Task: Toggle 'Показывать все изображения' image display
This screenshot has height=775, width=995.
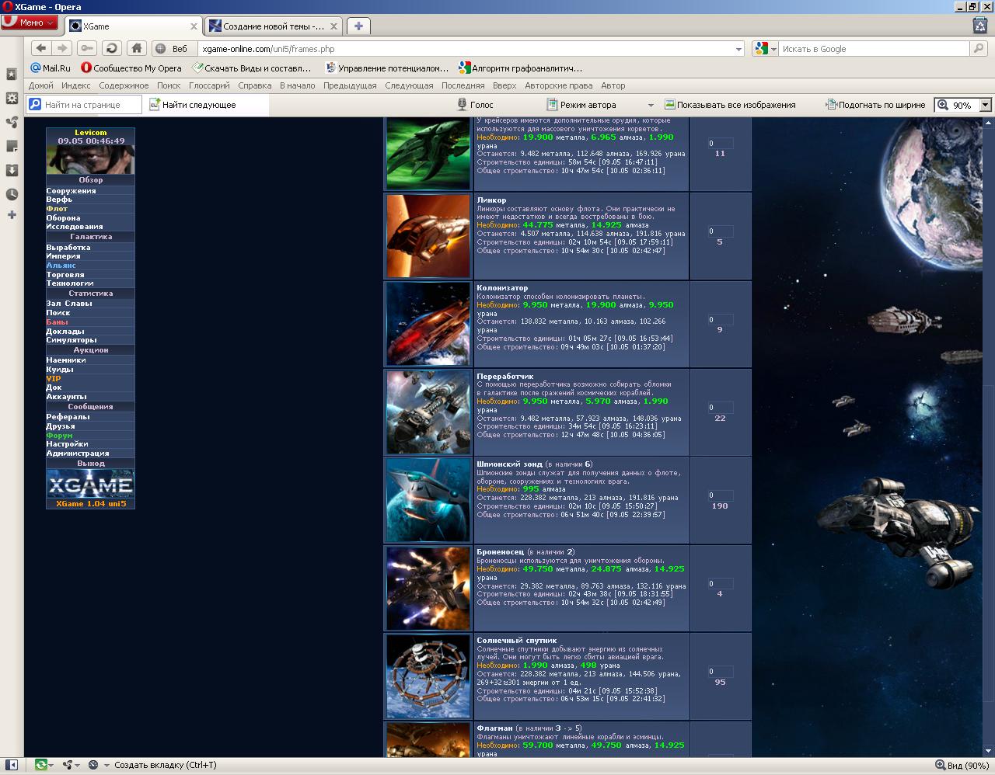Action: pos(730,105)
